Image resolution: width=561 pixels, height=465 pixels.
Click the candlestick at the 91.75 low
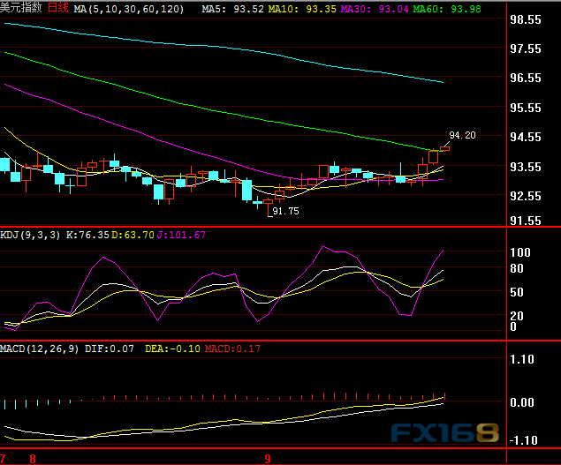pyautogui.click(x=268, y=206)
